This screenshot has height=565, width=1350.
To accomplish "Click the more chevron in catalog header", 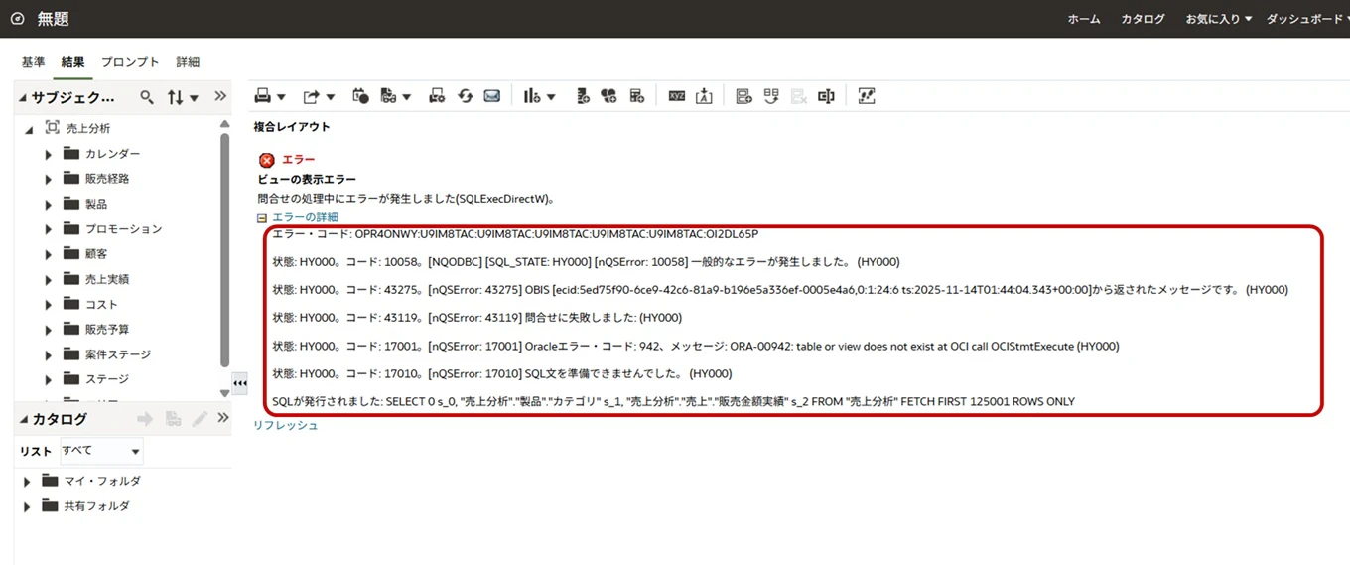I will click(x=223, y=418).
